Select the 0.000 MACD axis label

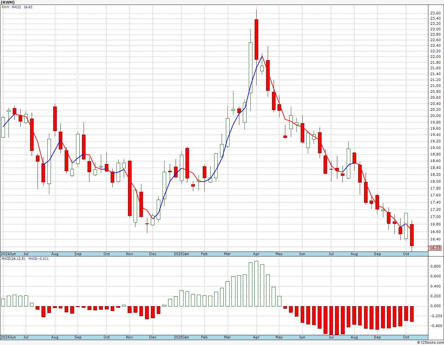[x=435, y=306]
